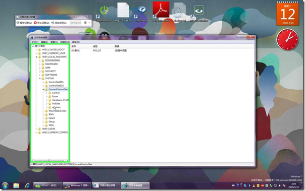Open the 查看(V) menu in Registry Editor
The image size is (305, 191).
[x=54, y=42]
